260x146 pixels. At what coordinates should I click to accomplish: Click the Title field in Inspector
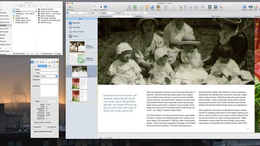[49, 73]
